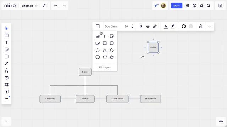Choose the wide sticky note shape
The width and height of the screenshot is (227, 127).
[98, 43]
